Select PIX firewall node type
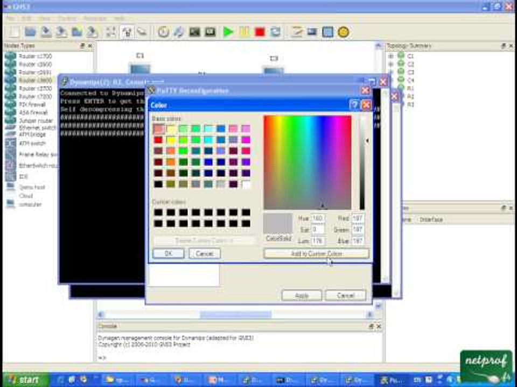 [x=32, y=105]
